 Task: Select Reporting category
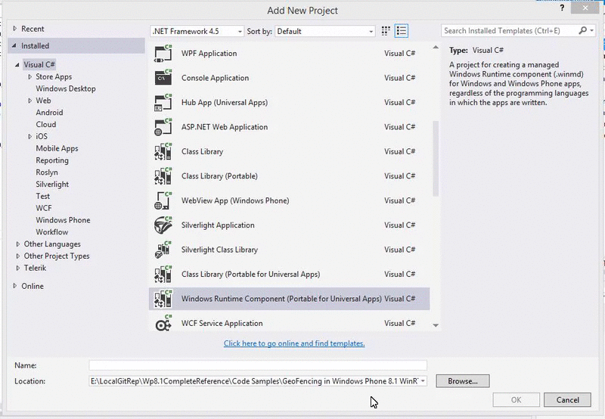point(52,160)
